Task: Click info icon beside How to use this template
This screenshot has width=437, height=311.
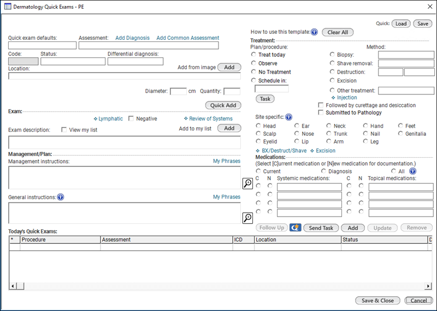Action: 314,32
